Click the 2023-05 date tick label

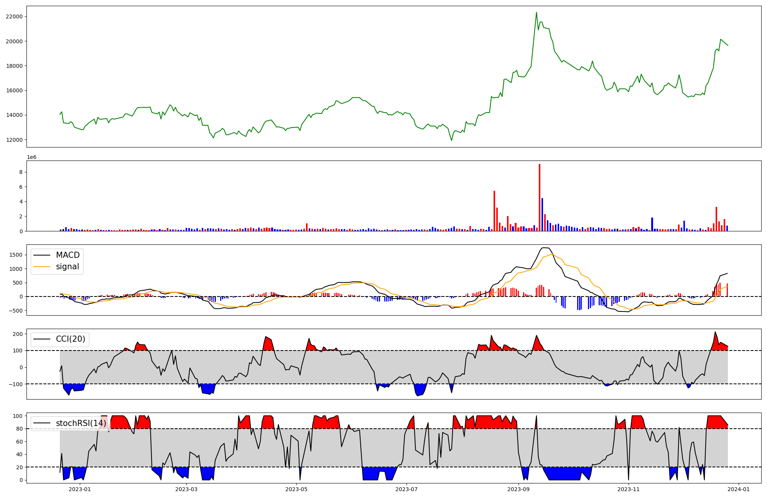[296, 489]
